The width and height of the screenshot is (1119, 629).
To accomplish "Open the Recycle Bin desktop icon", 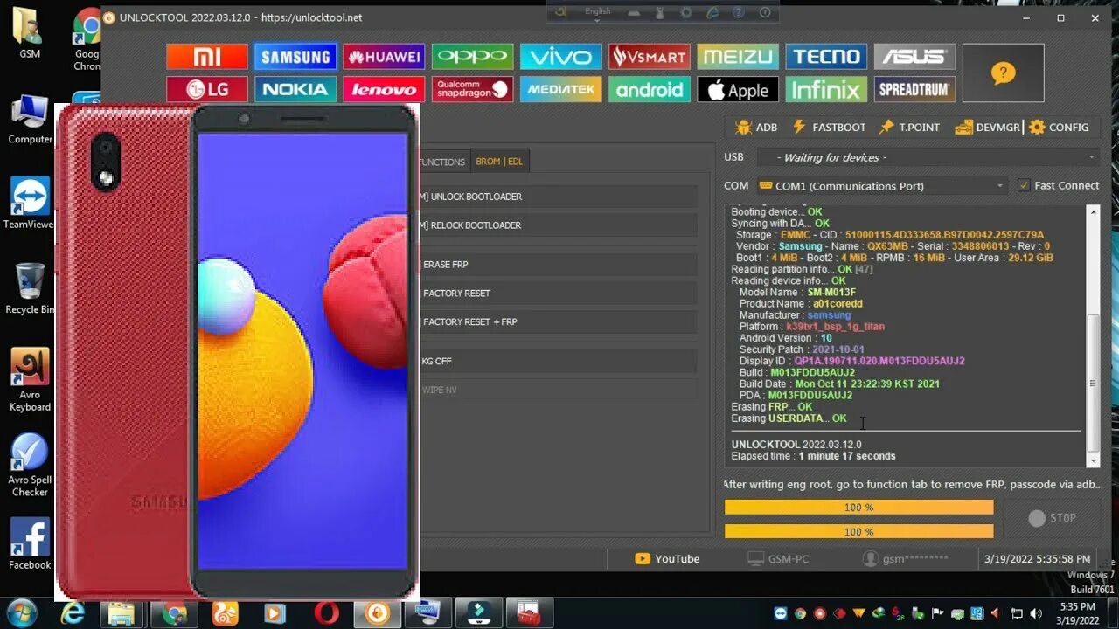I will click(x=30, y=288).
